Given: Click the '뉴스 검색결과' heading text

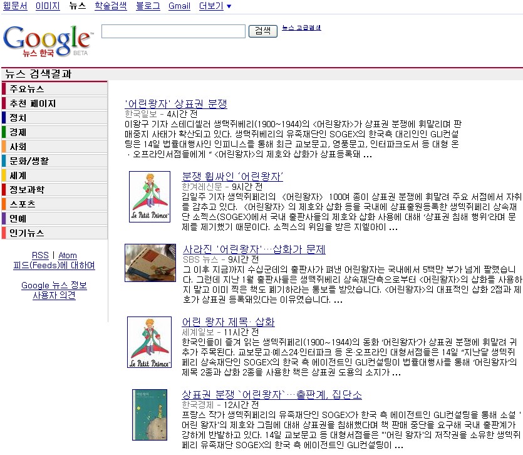Looking at the screenshot, I should 38,74.
